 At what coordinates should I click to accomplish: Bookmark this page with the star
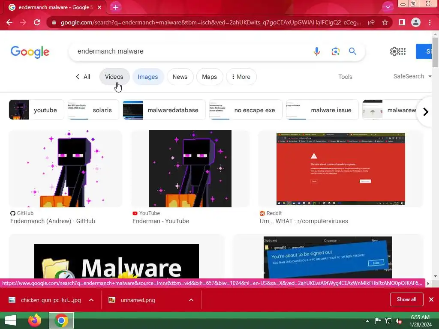[x=385, y=22]
